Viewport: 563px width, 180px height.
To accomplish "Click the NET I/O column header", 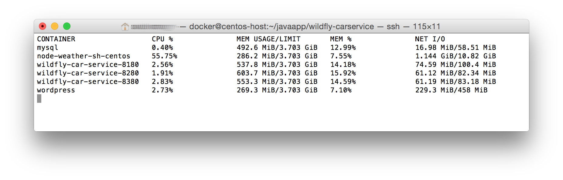I will (x=430, y=39).
